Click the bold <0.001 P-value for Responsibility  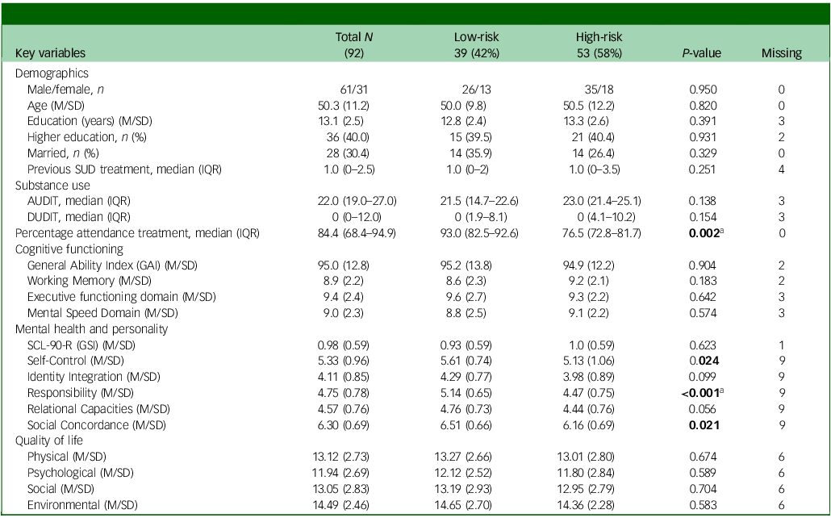tap(700, 392)
